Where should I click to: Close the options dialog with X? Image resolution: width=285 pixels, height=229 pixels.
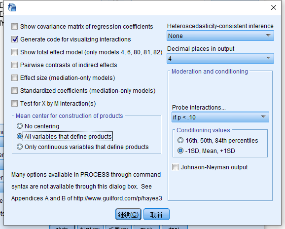[x=274, y=7]
